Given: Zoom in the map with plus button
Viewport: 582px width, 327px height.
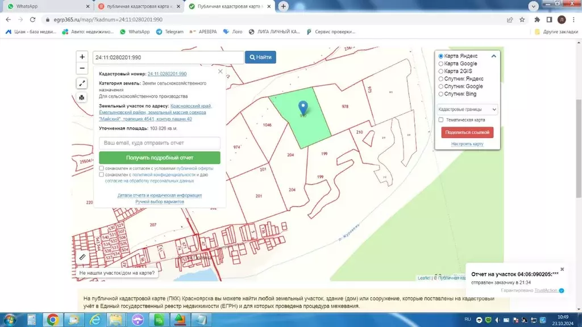Looking at the screenshot, I should [x=82, y=57].
